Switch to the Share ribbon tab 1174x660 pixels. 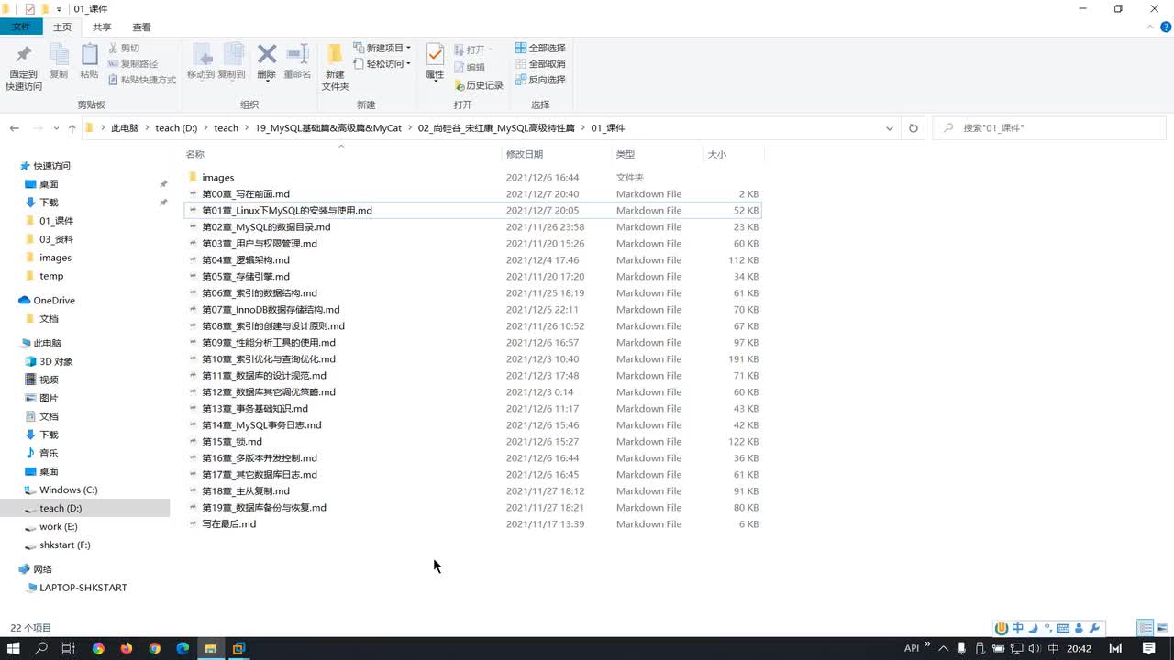pos(102,27)
